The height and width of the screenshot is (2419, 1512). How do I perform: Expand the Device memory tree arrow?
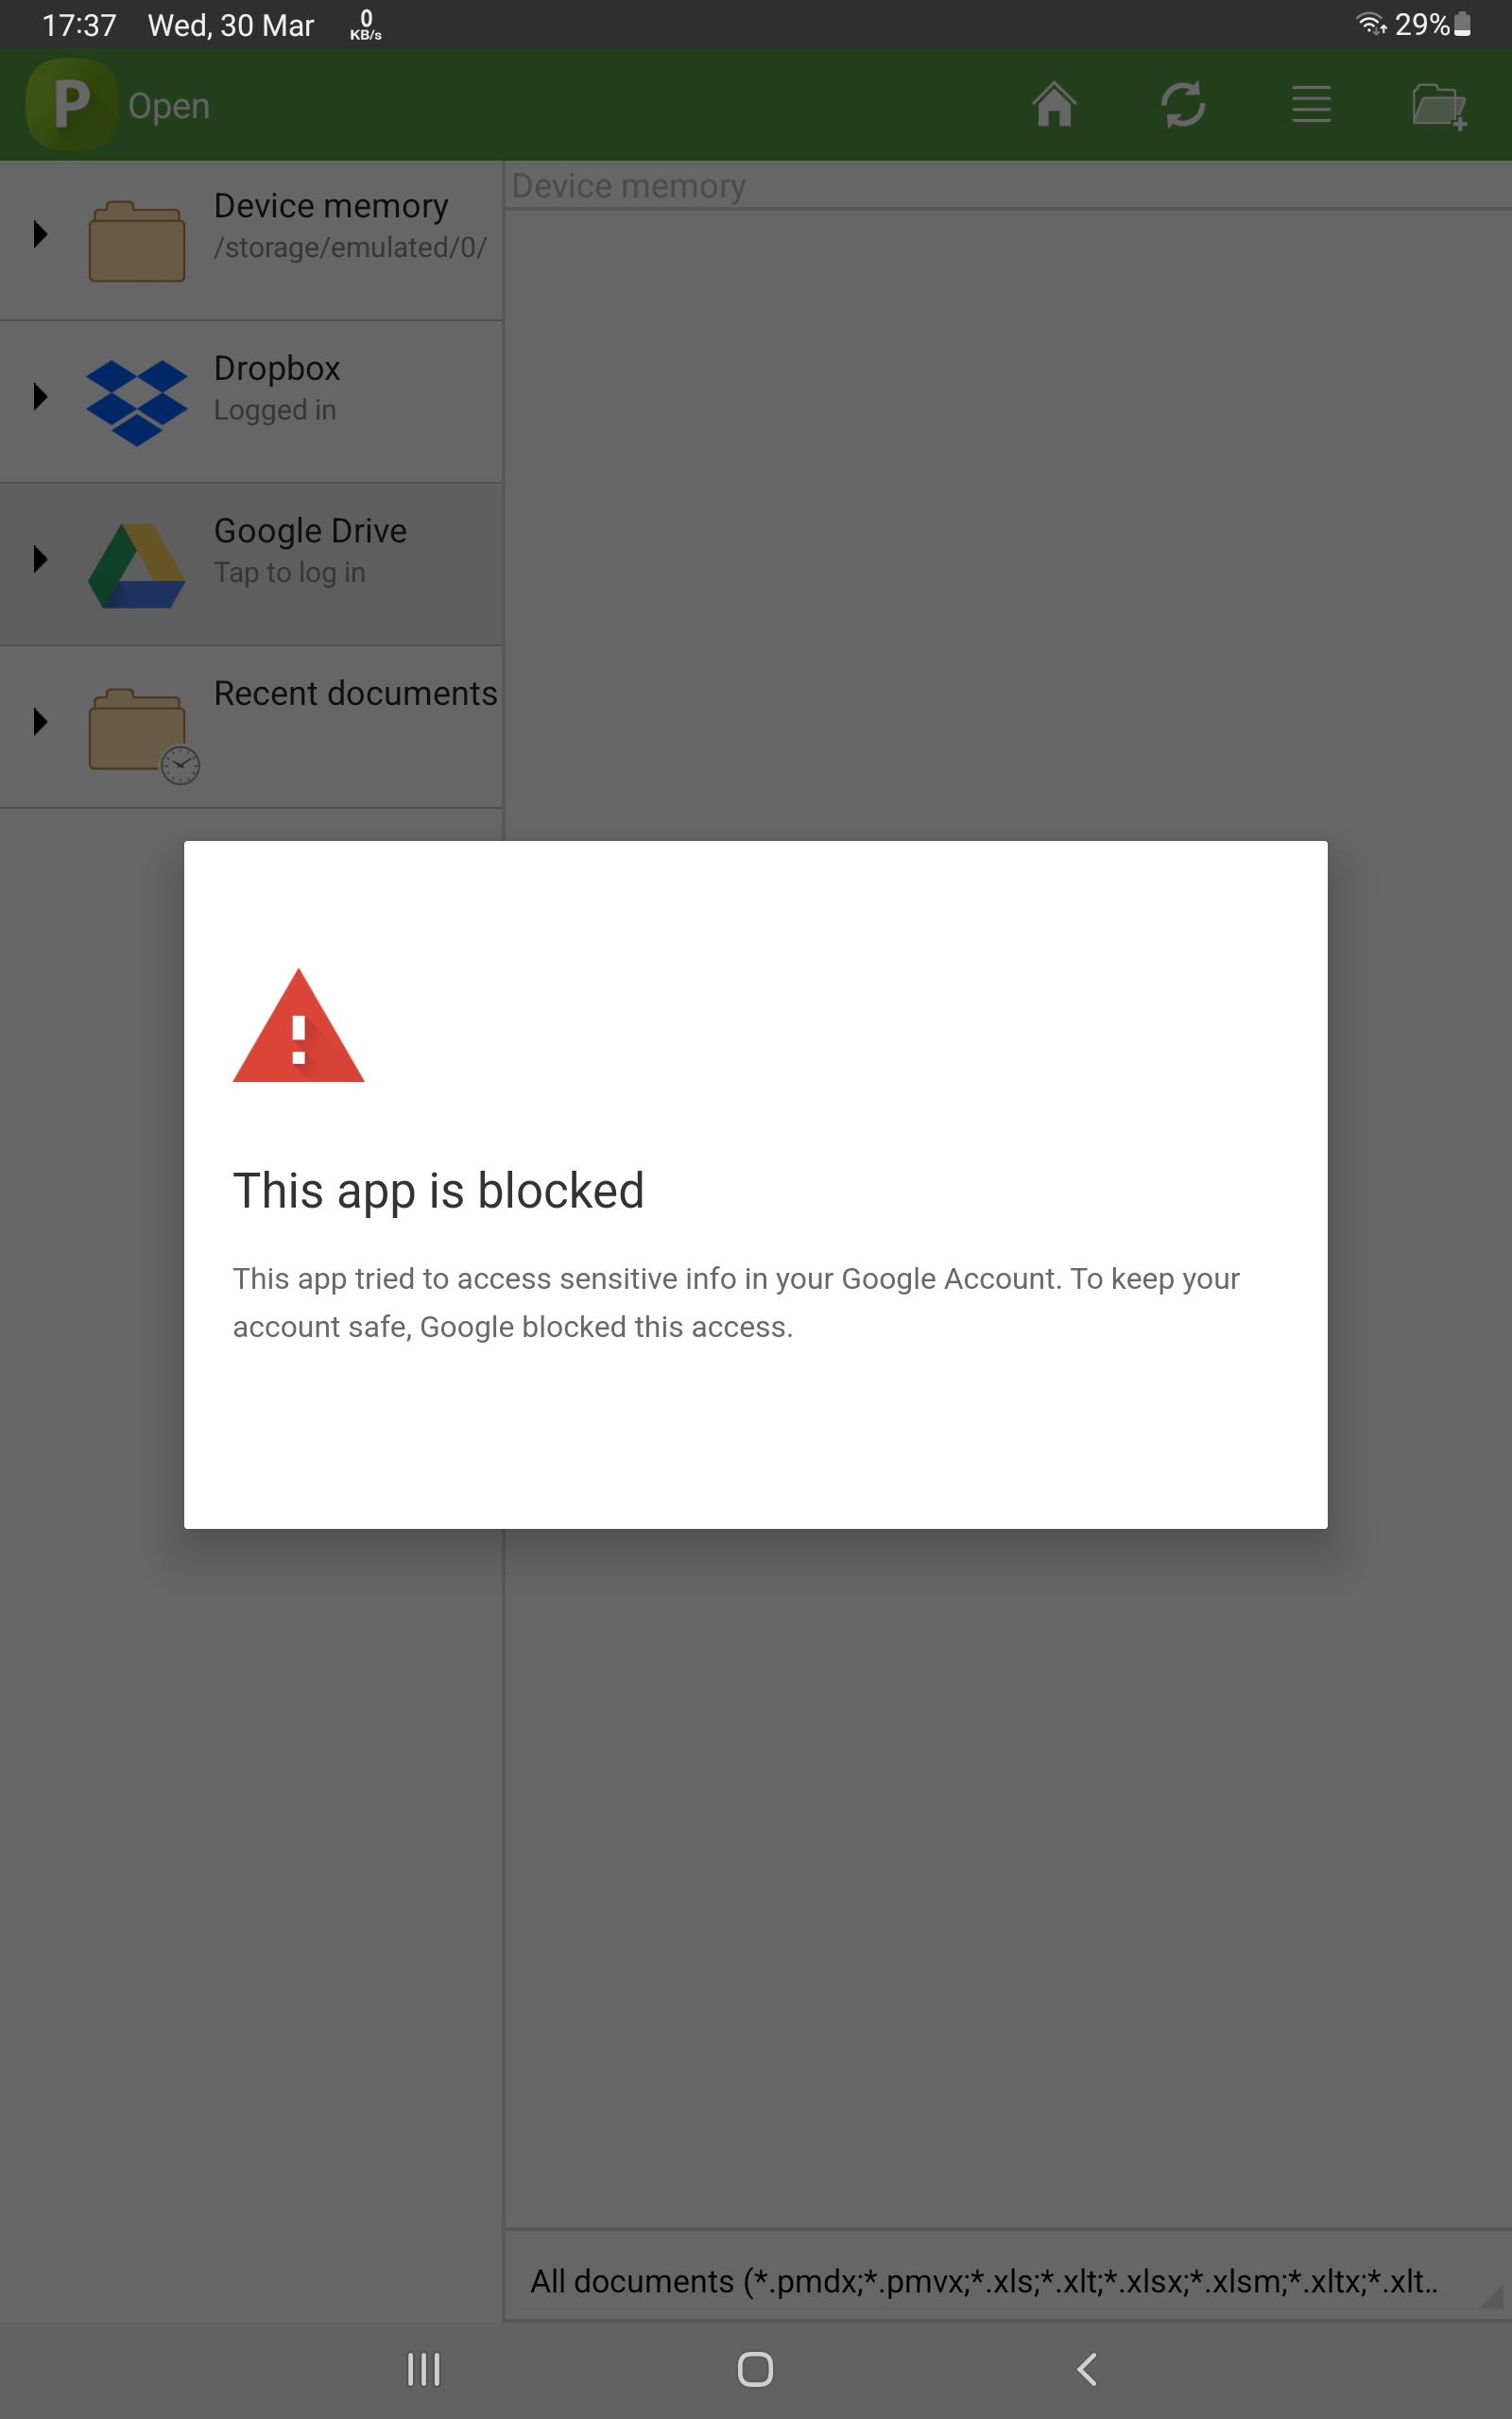point(40,234)
